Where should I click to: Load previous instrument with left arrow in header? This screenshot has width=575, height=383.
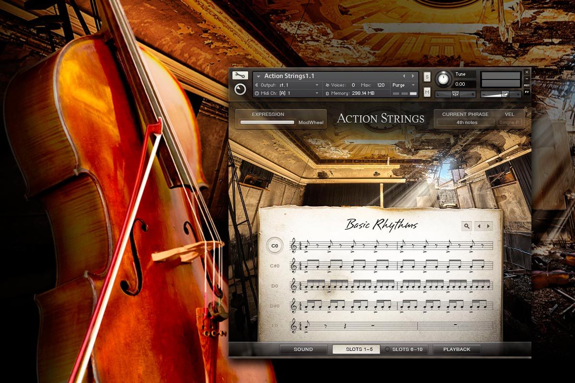tap(404, 76)
